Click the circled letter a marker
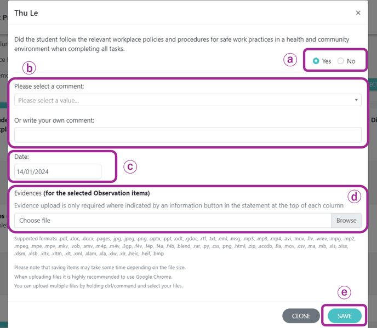Viewport: 377px width, 328px height. pos(290,59)
